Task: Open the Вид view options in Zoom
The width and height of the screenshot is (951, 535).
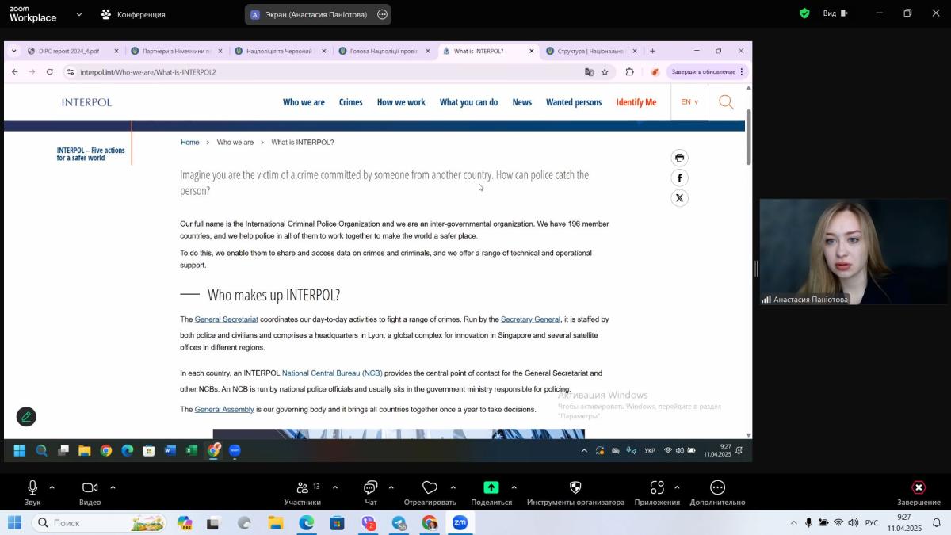Action: coord(835,13)
